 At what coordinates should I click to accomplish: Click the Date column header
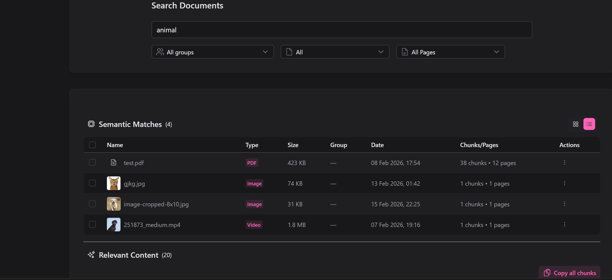coord(377,145)
